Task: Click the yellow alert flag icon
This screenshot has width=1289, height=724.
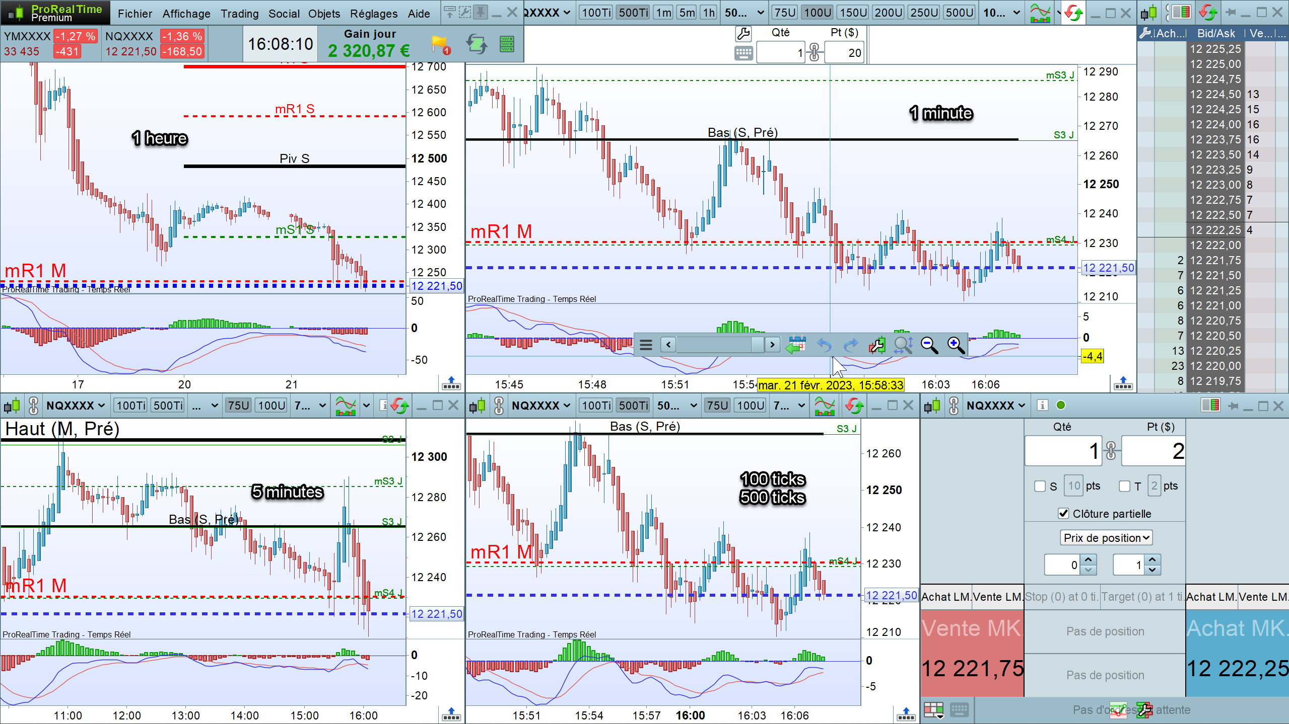Action: [x=439, y=44]
